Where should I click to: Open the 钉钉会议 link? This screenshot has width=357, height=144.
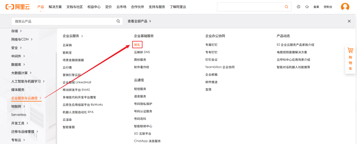(211, 60)
